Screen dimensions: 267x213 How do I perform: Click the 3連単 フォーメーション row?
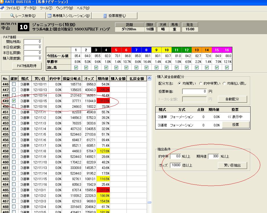[x=203, y=117]
